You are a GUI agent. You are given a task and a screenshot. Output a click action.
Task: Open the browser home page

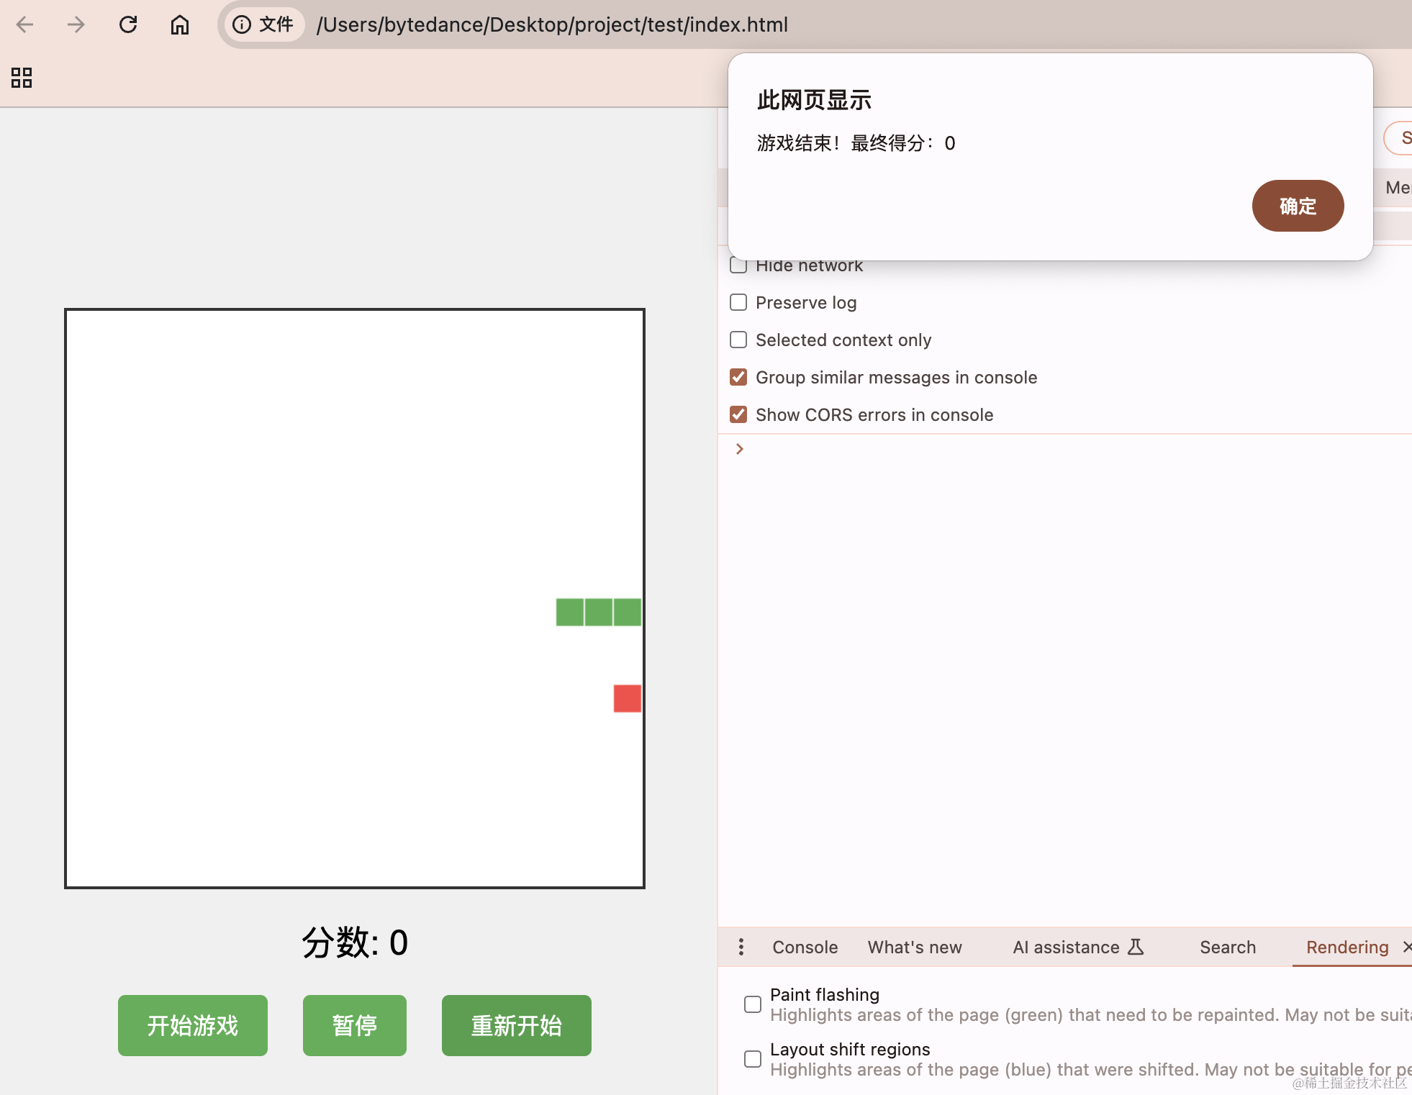coord(180,25)
